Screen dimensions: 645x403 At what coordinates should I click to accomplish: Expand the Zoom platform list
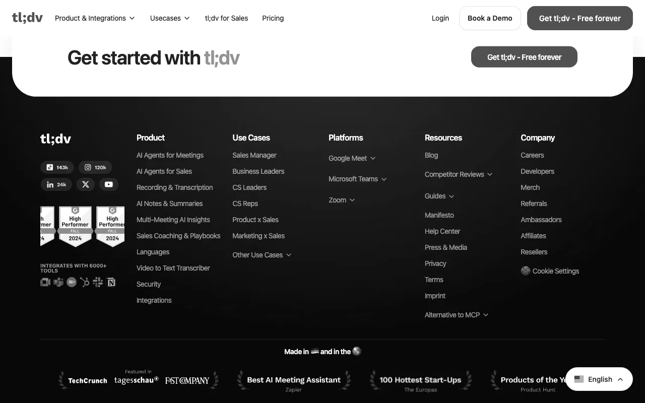[x=342, y=200]
